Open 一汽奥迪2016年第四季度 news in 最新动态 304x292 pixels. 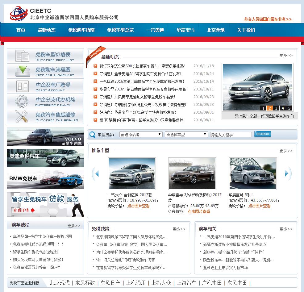(142, 81)
